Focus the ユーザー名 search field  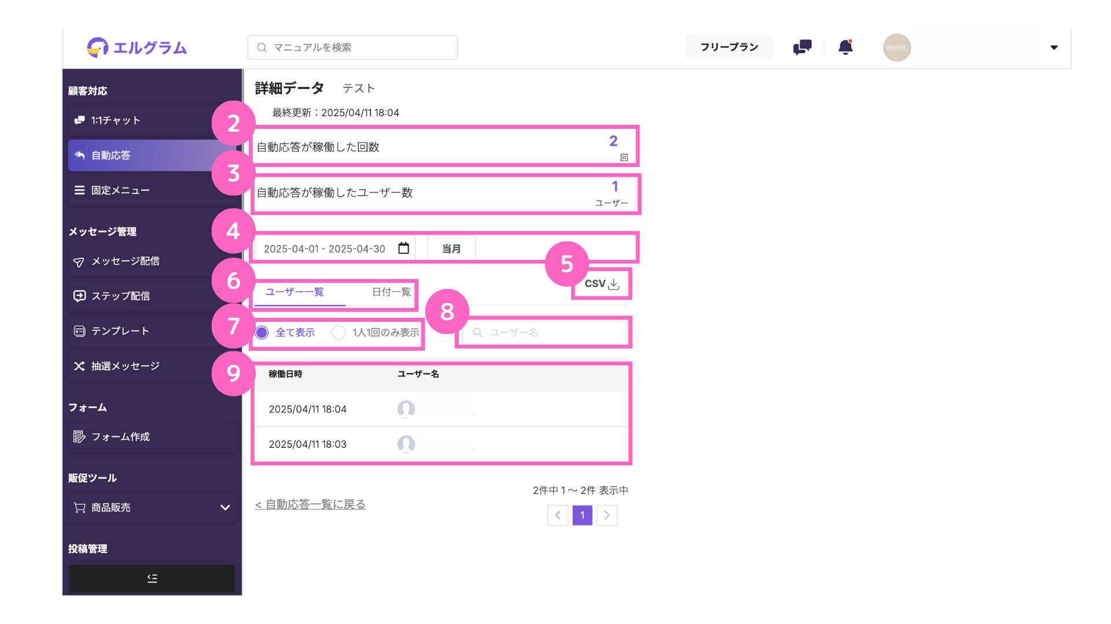pos(545,332)
